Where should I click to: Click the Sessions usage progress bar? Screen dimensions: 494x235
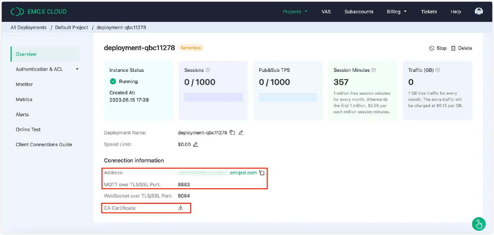tap(213, 97)
